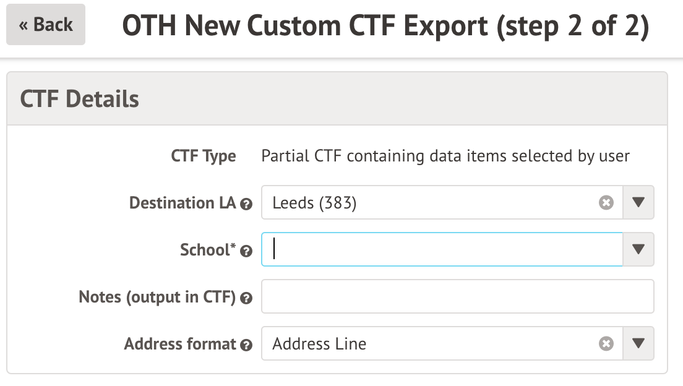Click the Address format help icon
Image resolution: width=683 pixels, height=386 pixels.
click(246, 345)
